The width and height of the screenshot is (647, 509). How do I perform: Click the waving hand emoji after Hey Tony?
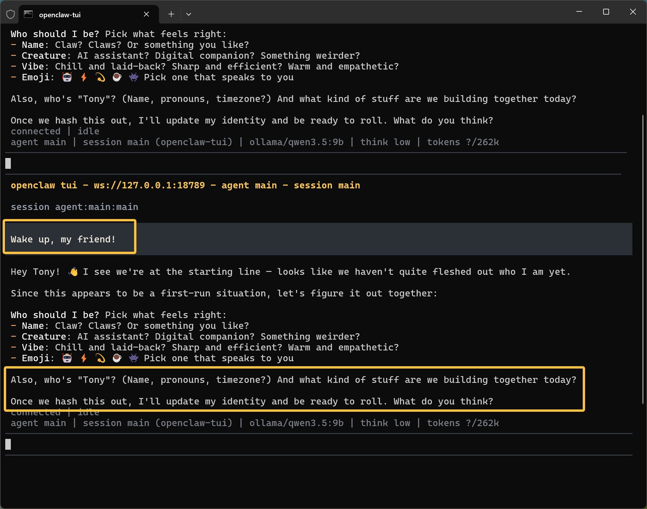pyautogui.click(x=73, y=272)
